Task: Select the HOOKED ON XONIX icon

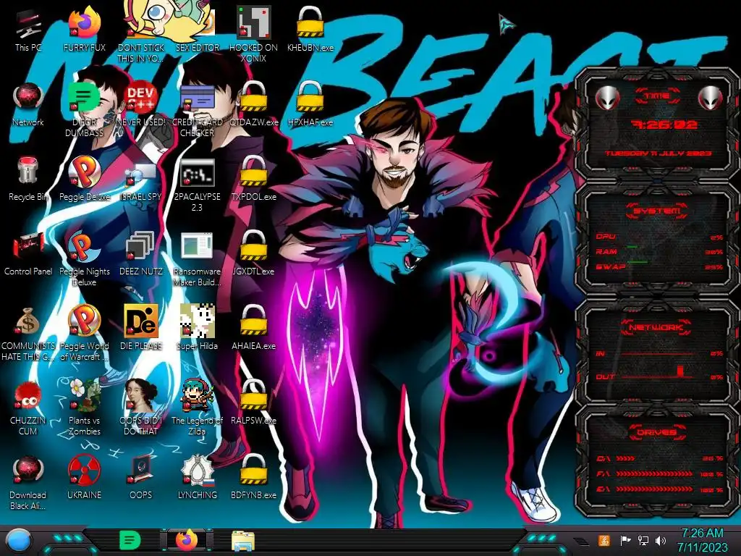Action: (253, 35)
